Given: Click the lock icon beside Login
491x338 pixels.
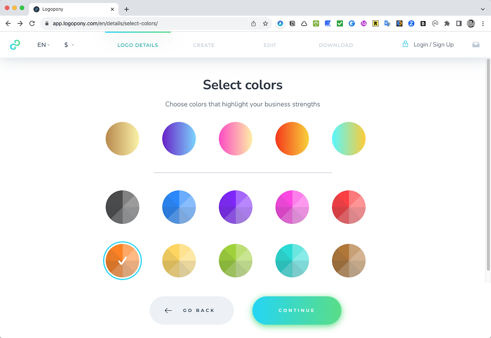Looking at the screenshot, I should (x=405, y=44).
